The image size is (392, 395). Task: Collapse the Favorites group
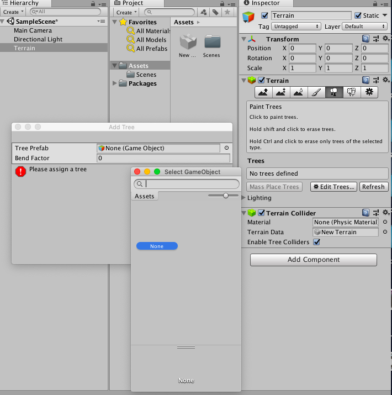[x=114, y=22]
